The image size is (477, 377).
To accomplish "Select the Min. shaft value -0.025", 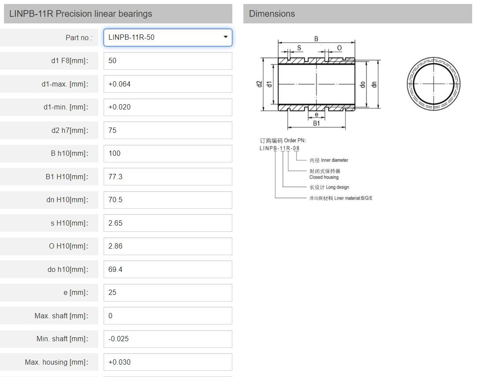I will click(x=168, y=339).
